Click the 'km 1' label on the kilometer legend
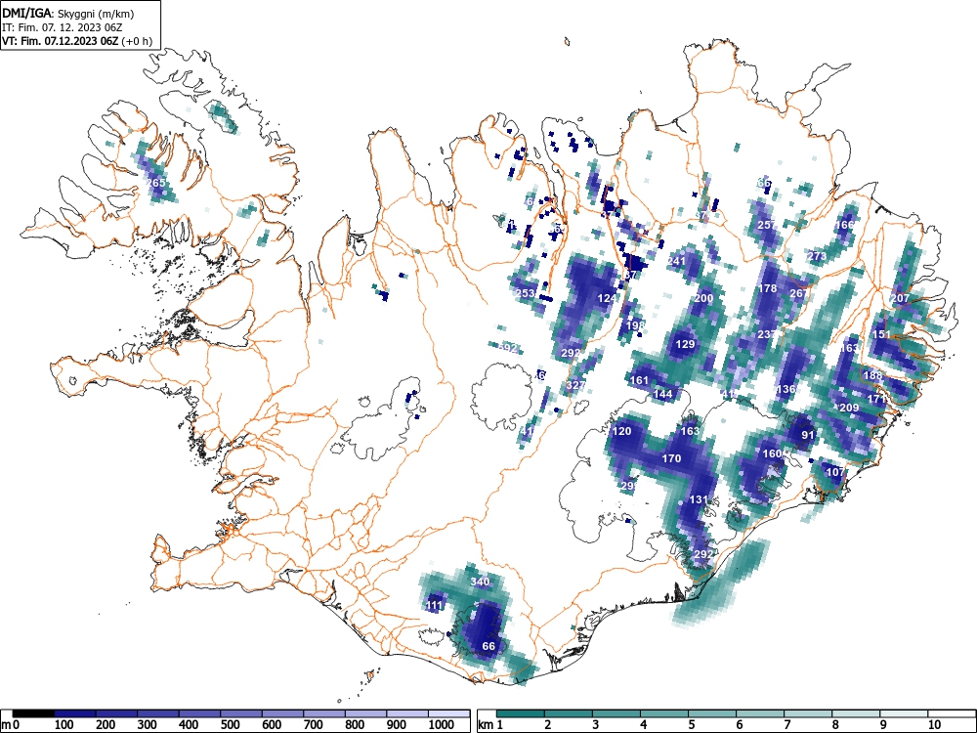 491,725
